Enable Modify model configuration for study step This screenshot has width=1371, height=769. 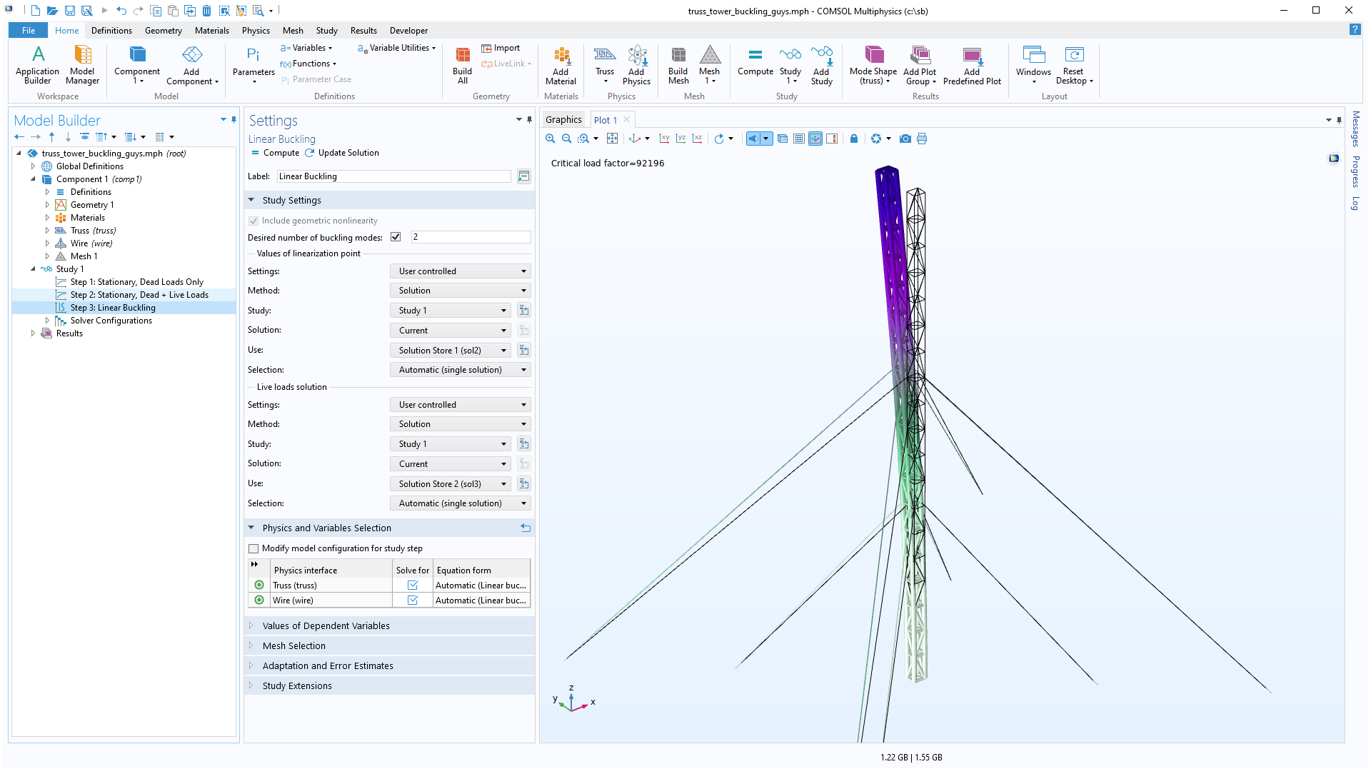click(253, 548)
